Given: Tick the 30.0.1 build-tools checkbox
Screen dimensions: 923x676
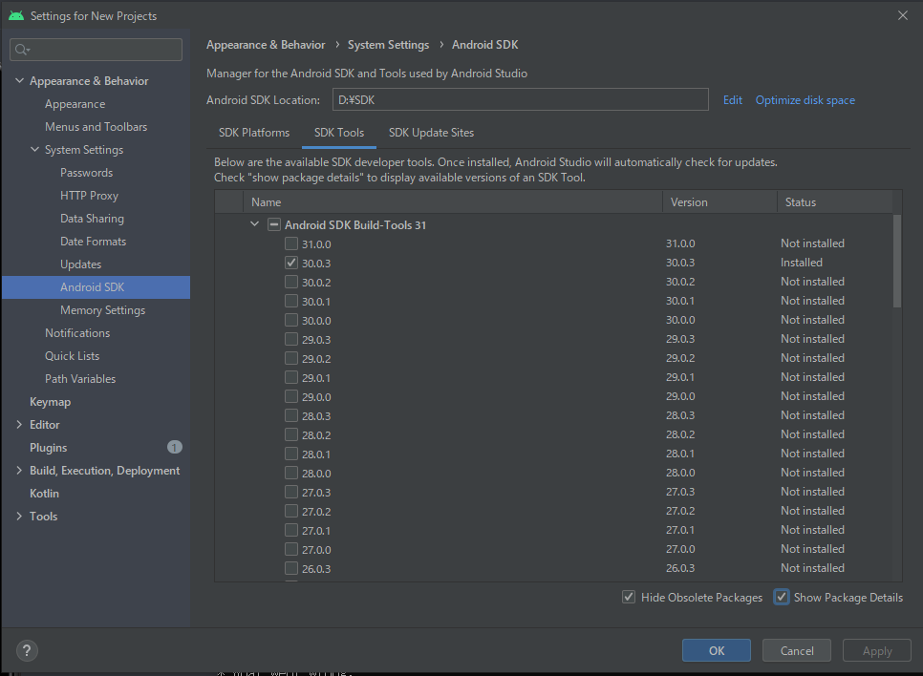Looking at the screenshot, I should [x=291, y=301].
